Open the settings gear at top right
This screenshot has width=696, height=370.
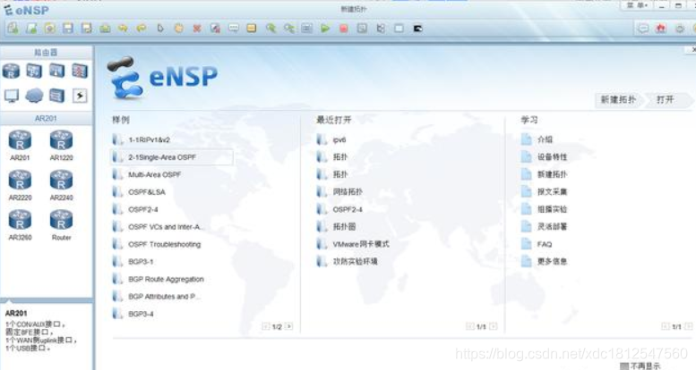[x=680, y=29]
